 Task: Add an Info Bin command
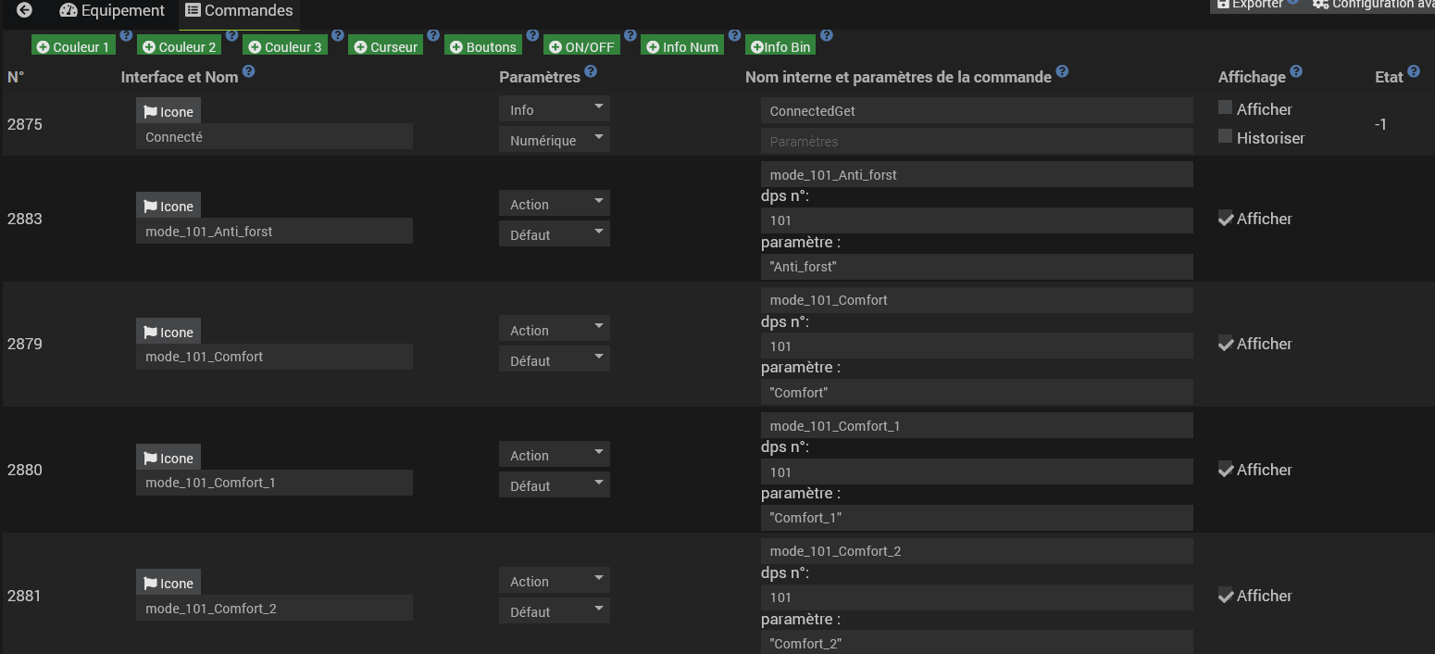(x=780, y=46)
